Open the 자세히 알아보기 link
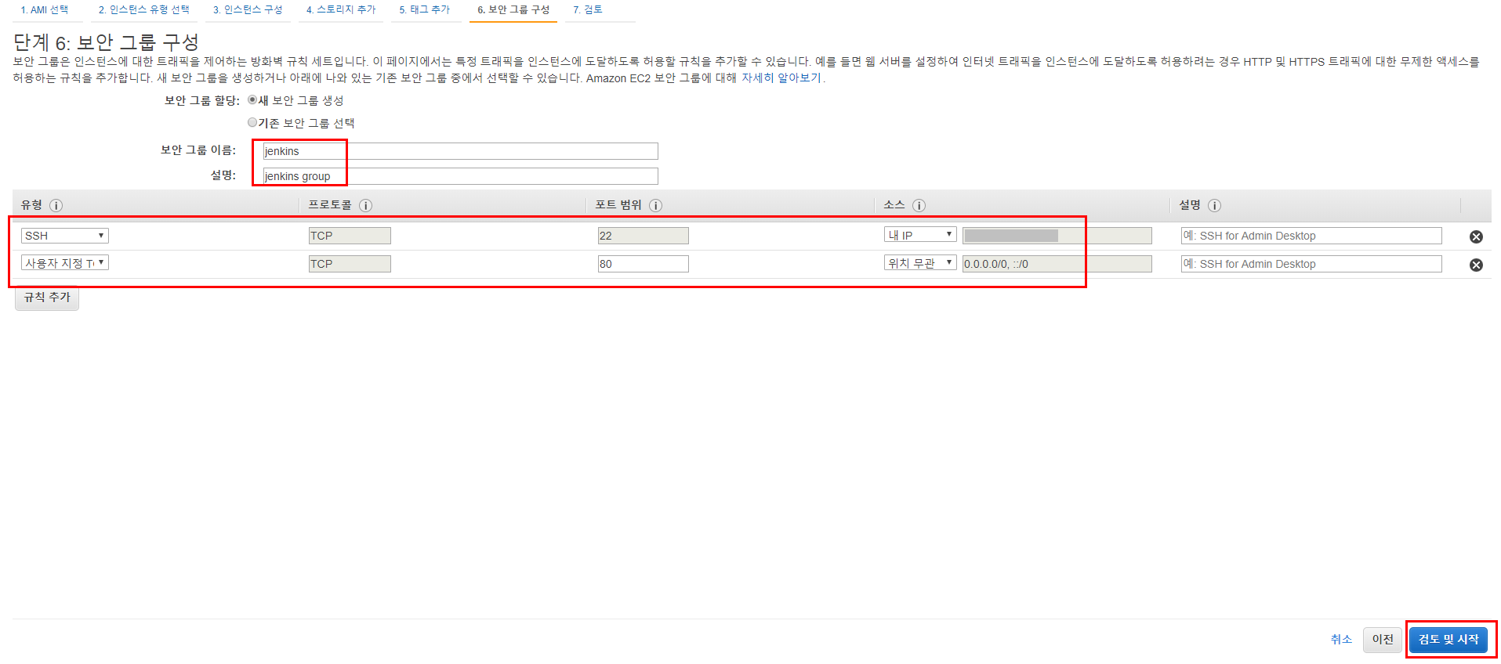1501x664 pixels. coord(781,78)
